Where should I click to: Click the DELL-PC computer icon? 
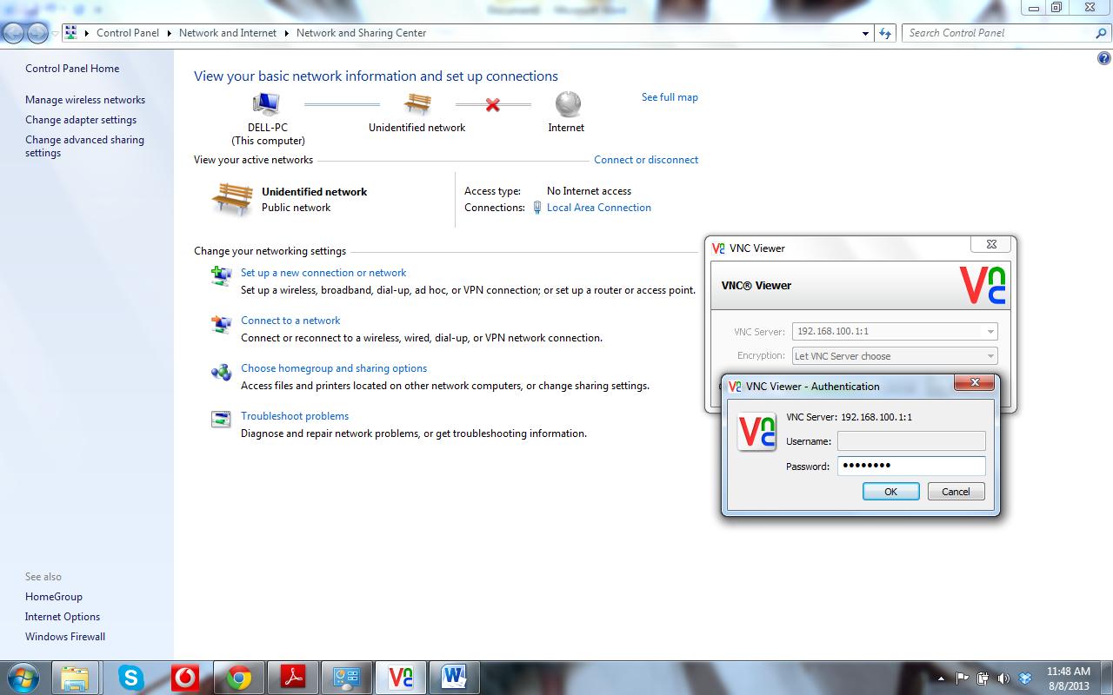click(267, 104)
